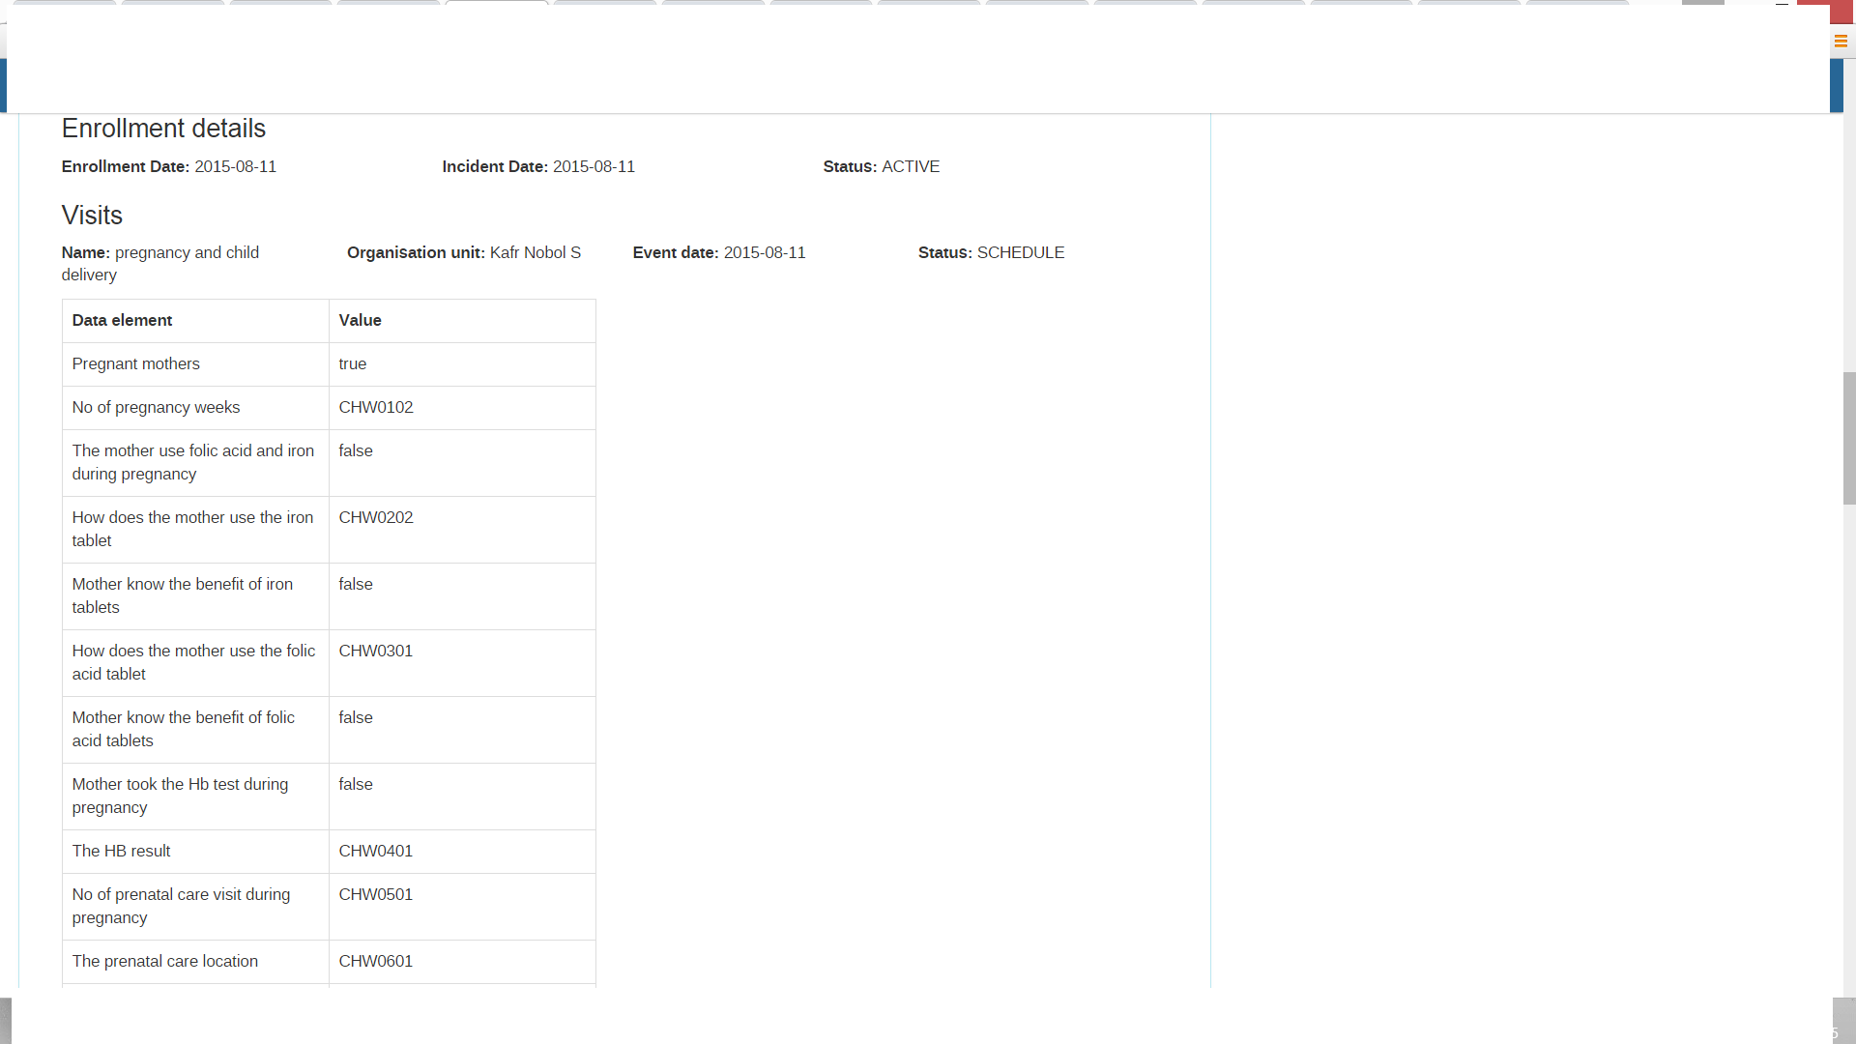The image size is (1856, 1044).
Task: Click the Incident Date 2015-08-11 text
Action: (x=537, y=167)
